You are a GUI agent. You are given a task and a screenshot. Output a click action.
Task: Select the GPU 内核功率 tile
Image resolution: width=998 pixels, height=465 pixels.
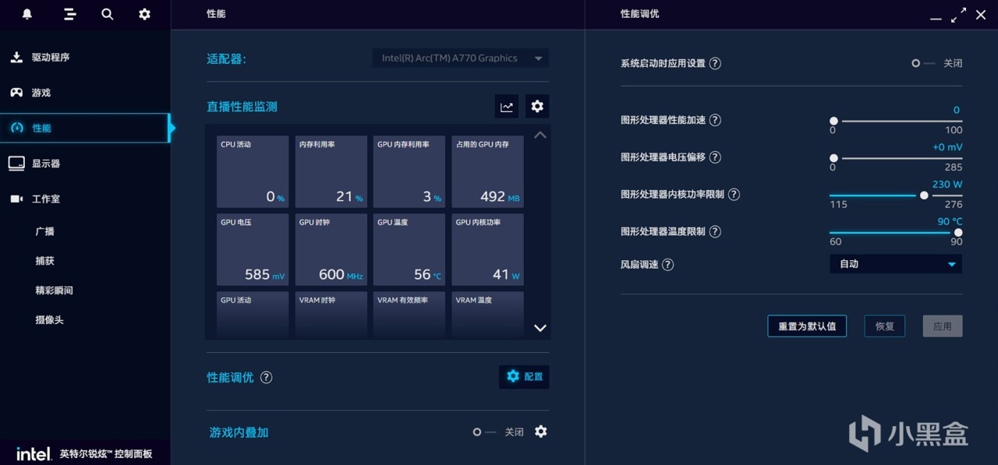[x=488, y=250]
